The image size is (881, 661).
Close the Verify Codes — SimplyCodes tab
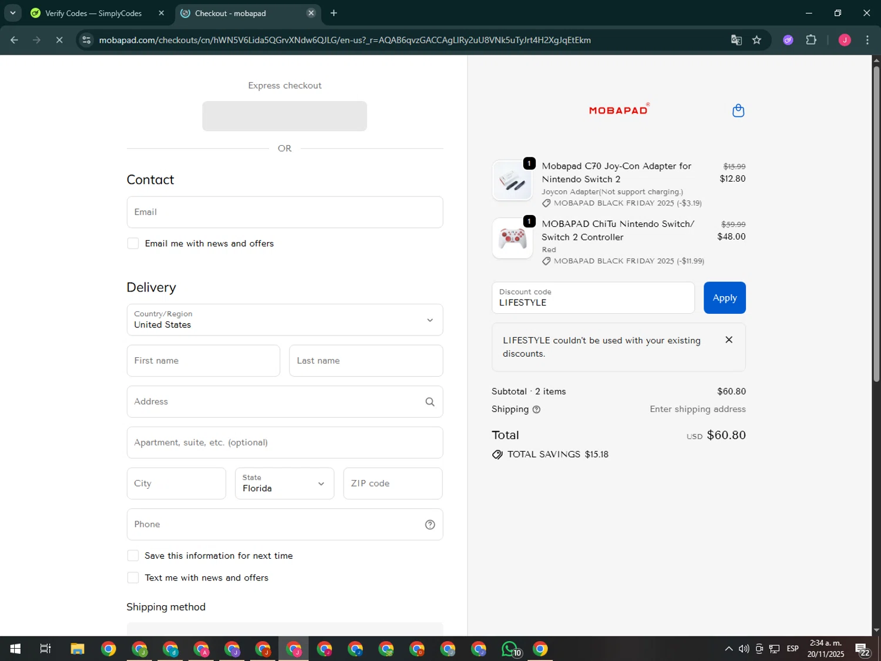coord(162,13)
